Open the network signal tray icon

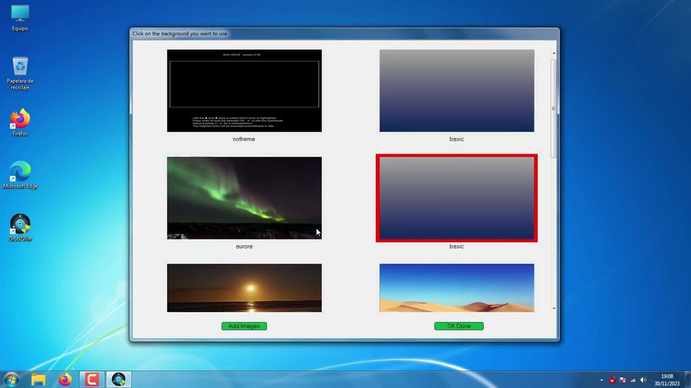(633, 380)
